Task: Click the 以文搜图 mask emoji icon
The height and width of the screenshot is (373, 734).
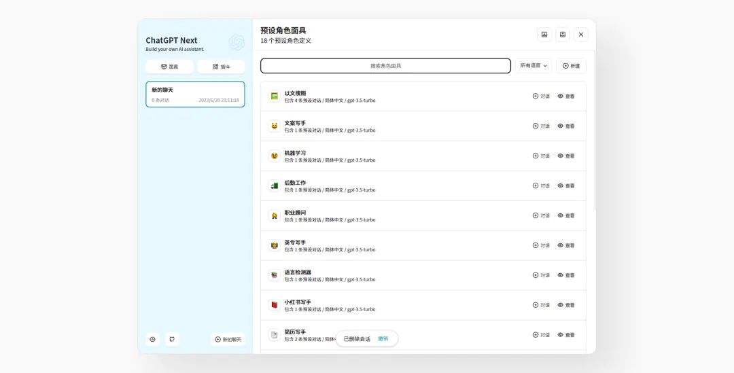Action: 274,96
